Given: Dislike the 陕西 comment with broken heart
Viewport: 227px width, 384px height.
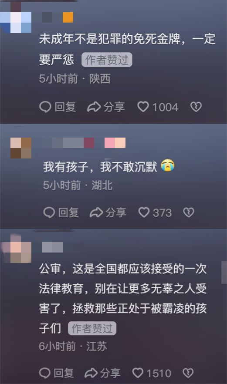Looking at the screenshot, I should pyautogui.click(x=196, y=107).
